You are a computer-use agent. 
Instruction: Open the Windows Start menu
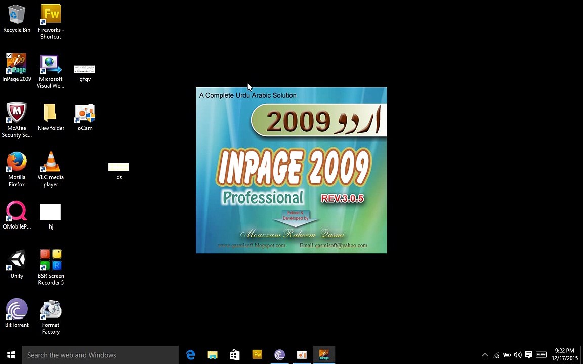(x=11, y=355)
